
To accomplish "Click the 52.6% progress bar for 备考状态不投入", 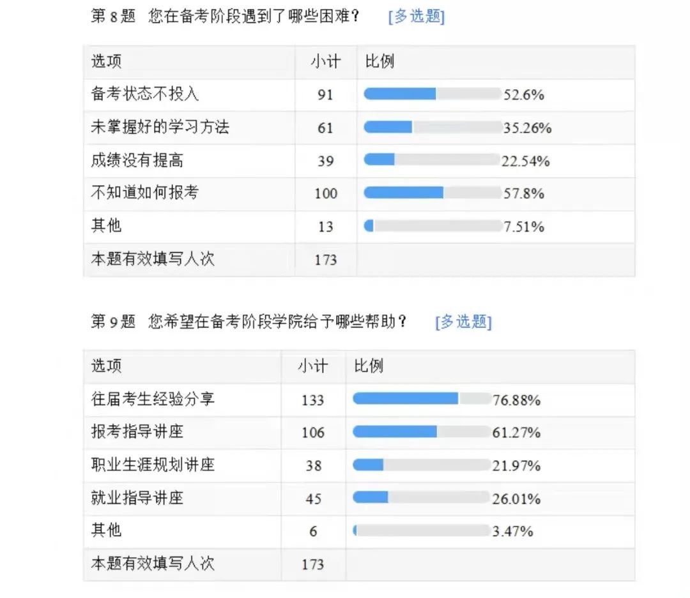I will [433, 94].
